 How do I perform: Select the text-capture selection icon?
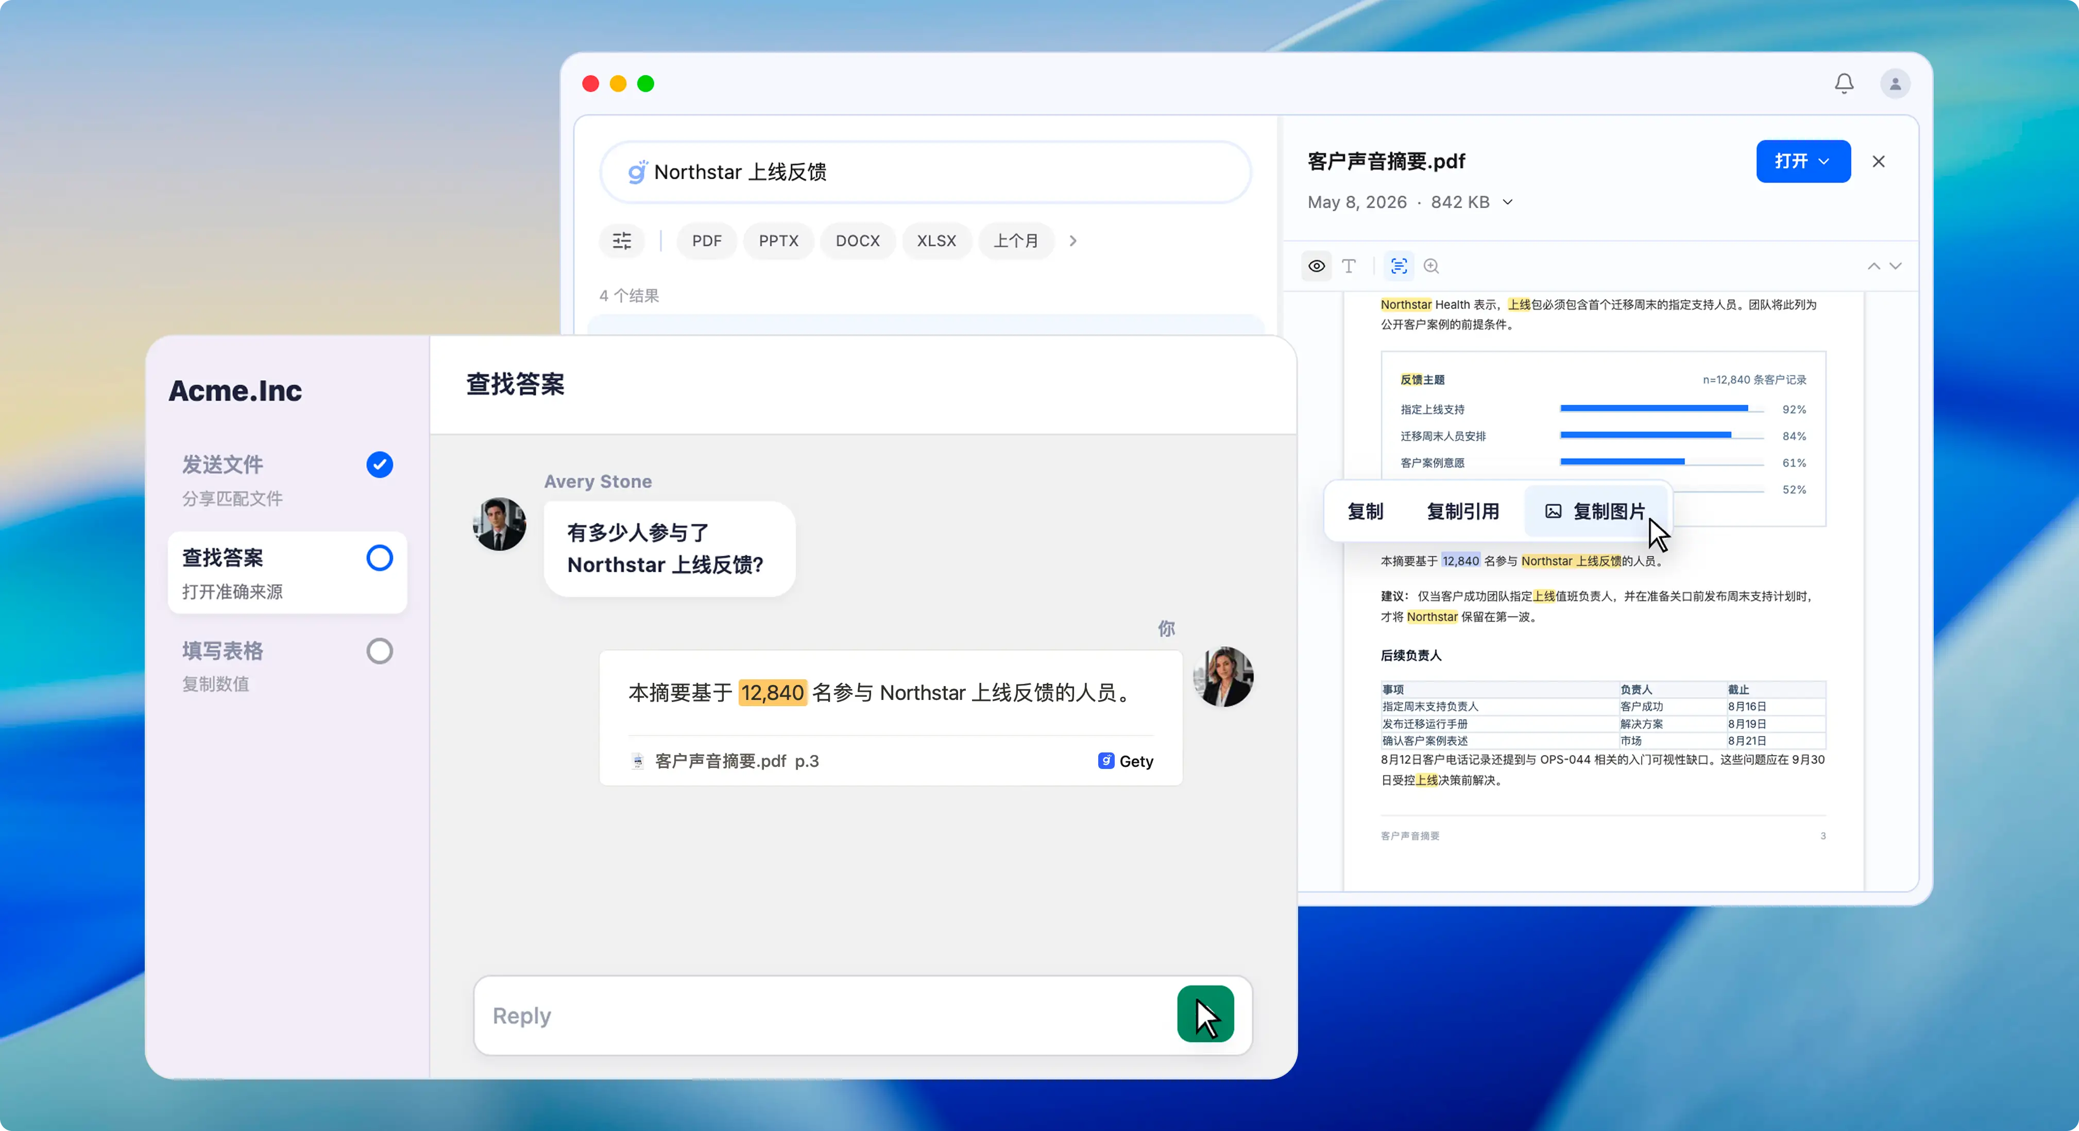[x=1399, y=265]
